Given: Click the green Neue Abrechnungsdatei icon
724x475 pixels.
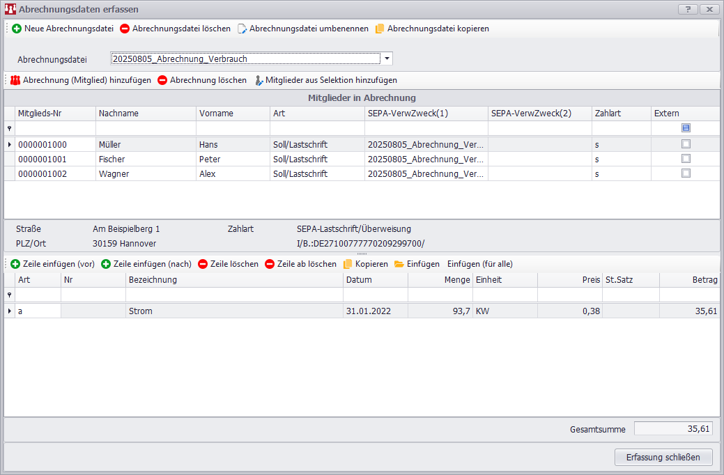Looking at the screenshot, I should pyautogui.click(x=17, y=29).
